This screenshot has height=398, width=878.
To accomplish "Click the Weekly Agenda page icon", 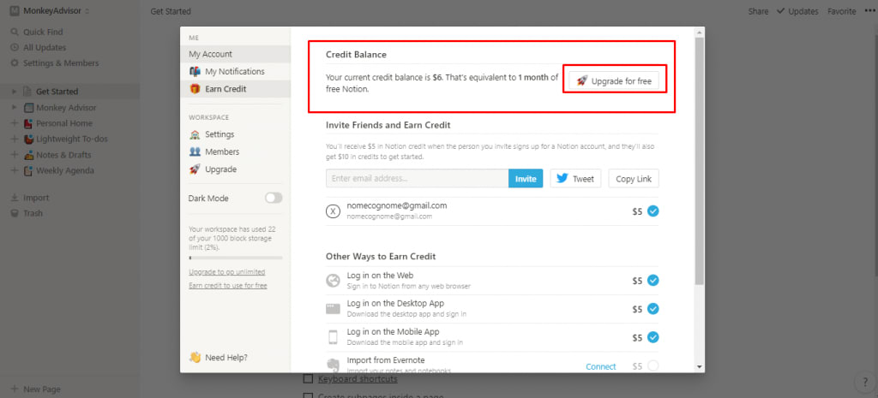I will coord(28,171).
